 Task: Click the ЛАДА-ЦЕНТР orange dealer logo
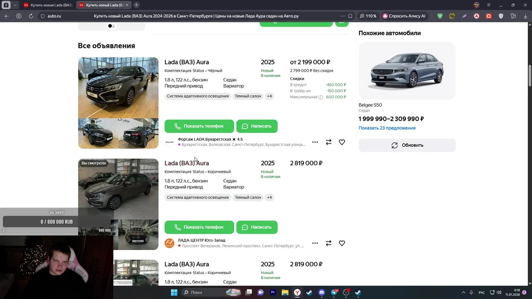pos(170,243)
